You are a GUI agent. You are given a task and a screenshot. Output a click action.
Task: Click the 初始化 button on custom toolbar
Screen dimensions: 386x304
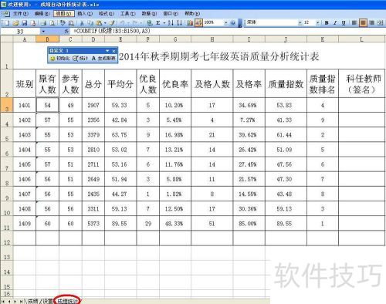(x=60, y=59)
